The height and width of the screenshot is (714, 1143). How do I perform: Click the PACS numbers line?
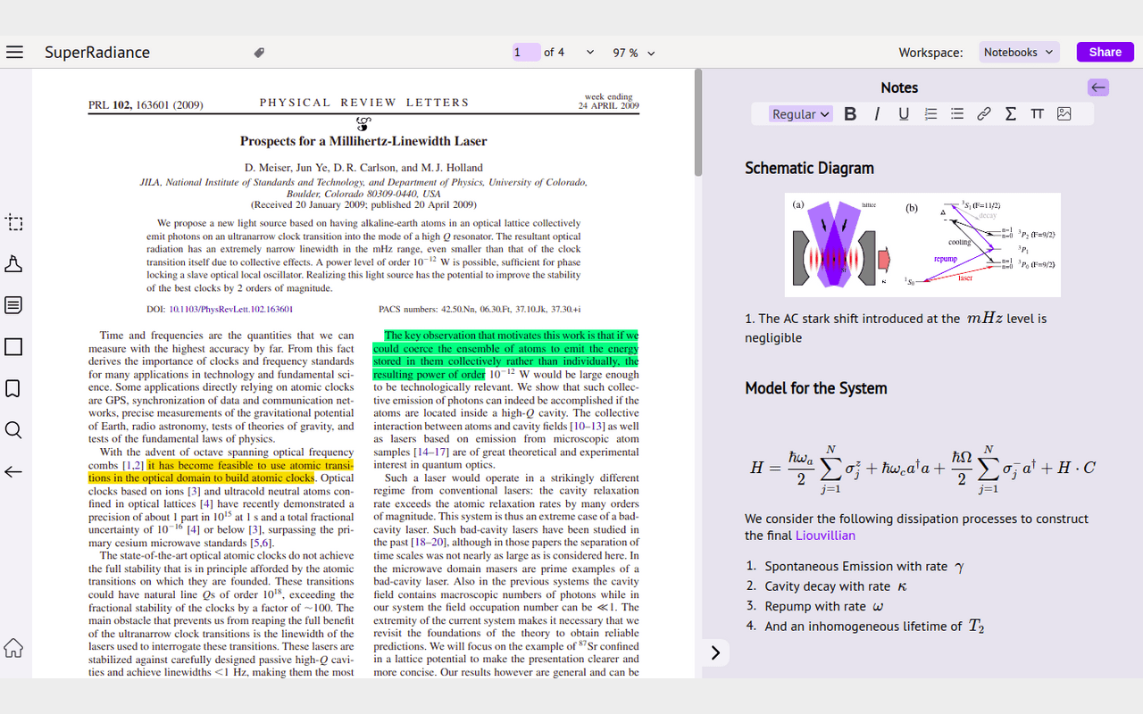[480, 309]
